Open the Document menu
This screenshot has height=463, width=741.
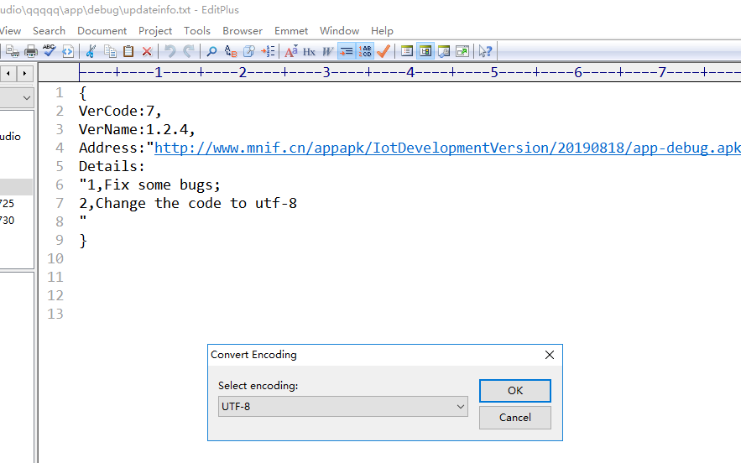102,30
